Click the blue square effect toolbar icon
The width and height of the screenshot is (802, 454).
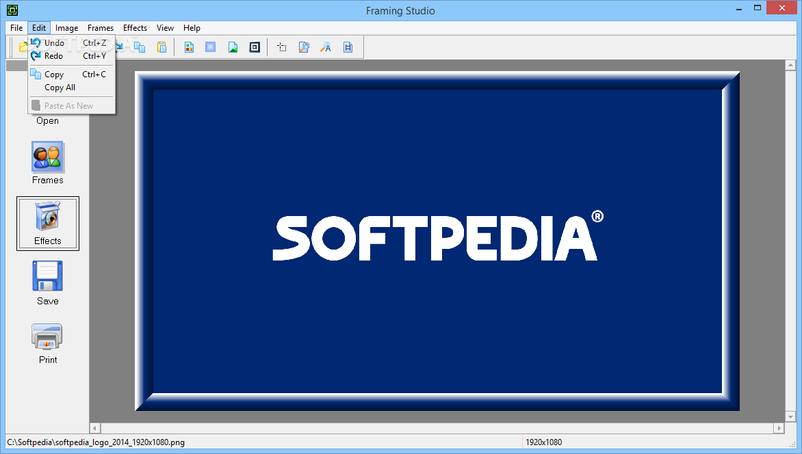(211, 48)
